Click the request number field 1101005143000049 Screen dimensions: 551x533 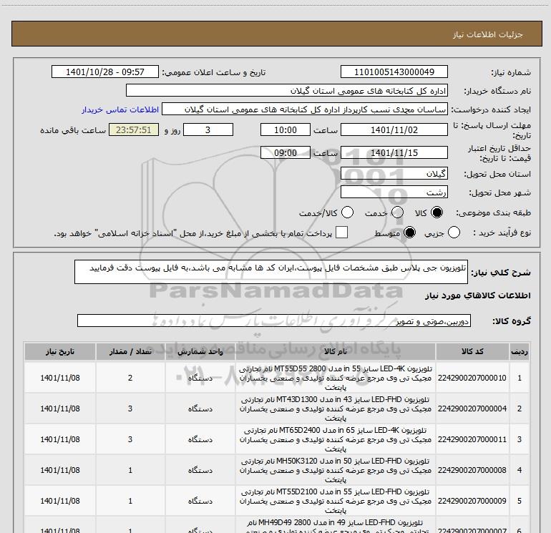pos(394,72)
